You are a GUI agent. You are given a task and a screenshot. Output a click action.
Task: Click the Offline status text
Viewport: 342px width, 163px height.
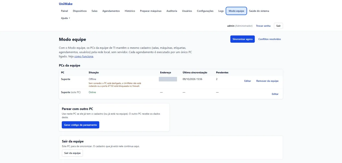point(92,79)
